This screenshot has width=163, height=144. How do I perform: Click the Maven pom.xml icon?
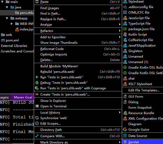3,40
